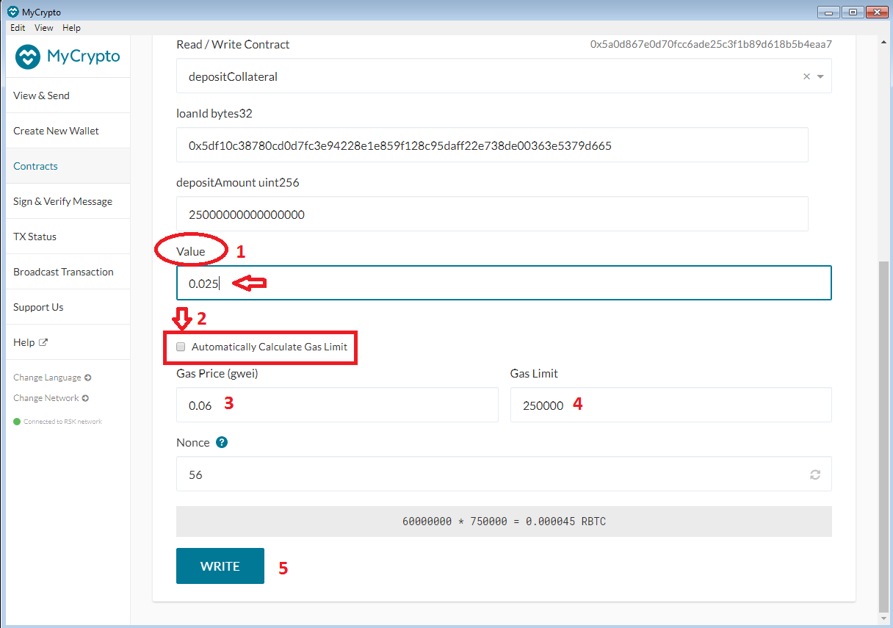Clear the depositCollateral selection with the x
The width and height of the screenshot is (893, 628).
(x=806, y=76)
